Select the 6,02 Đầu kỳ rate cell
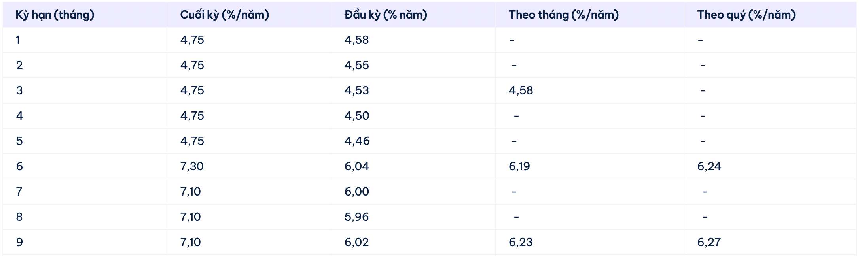The width and height of the screenshot is (860, 256). (356, 242)
